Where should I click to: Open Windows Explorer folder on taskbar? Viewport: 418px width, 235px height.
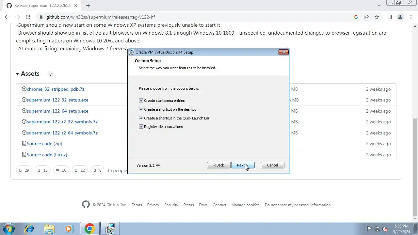[x=49, y=228]
